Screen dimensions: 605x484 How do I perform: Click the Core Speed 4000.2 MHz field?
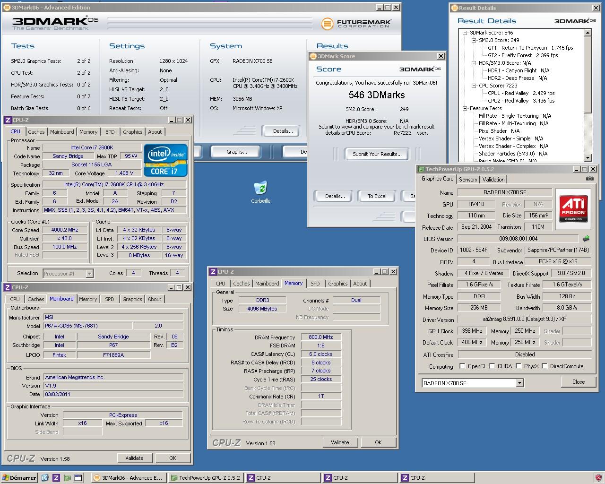point(65,230)
